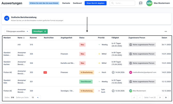Viewport: 173px width, 104px height.
Task: Jump to last page arrow
Action: [x=166, y=98]
